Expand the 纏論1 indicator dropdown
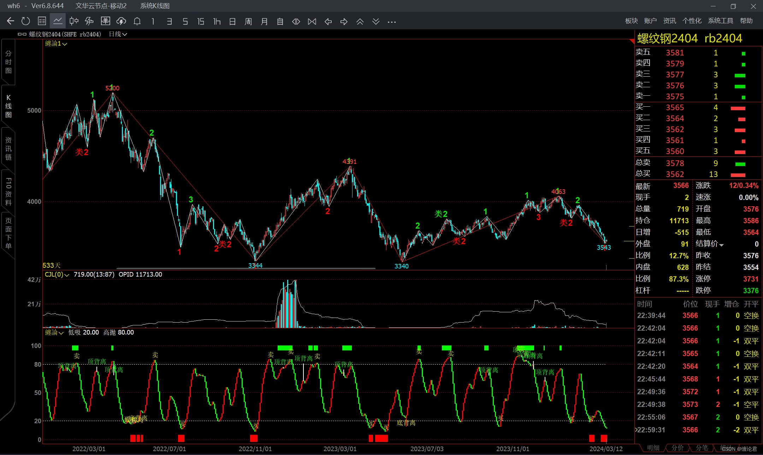Screen dimensions: 763x455 pos(57,44)
